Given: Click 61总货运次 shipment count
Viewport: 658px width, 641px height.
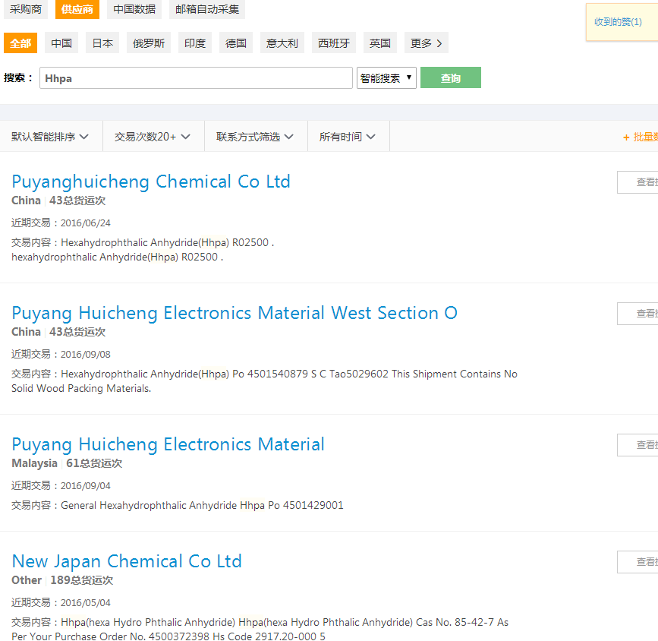Looking at the screenshot, I should click(94, 464).
